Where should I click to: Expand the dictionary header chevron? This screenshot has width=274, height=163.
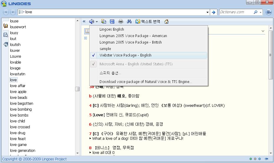click(x=263, y=31)
